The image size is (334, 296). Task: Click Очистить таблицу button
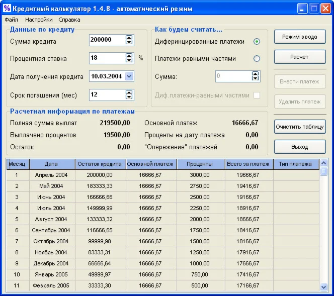click(300, 127)
